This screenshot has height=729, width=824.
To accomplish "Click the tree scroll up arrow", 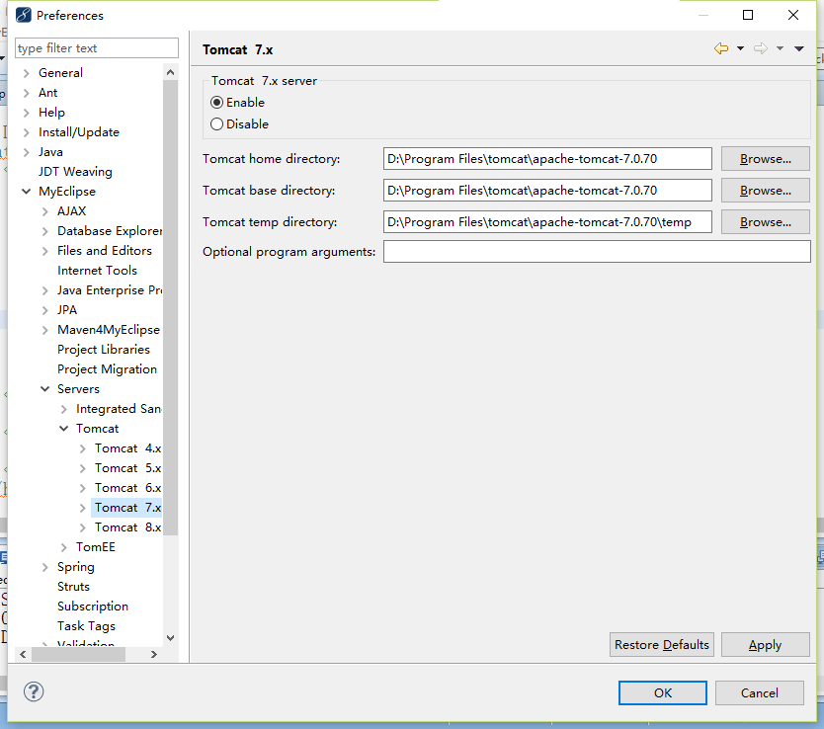I will [x=170, y=72].
